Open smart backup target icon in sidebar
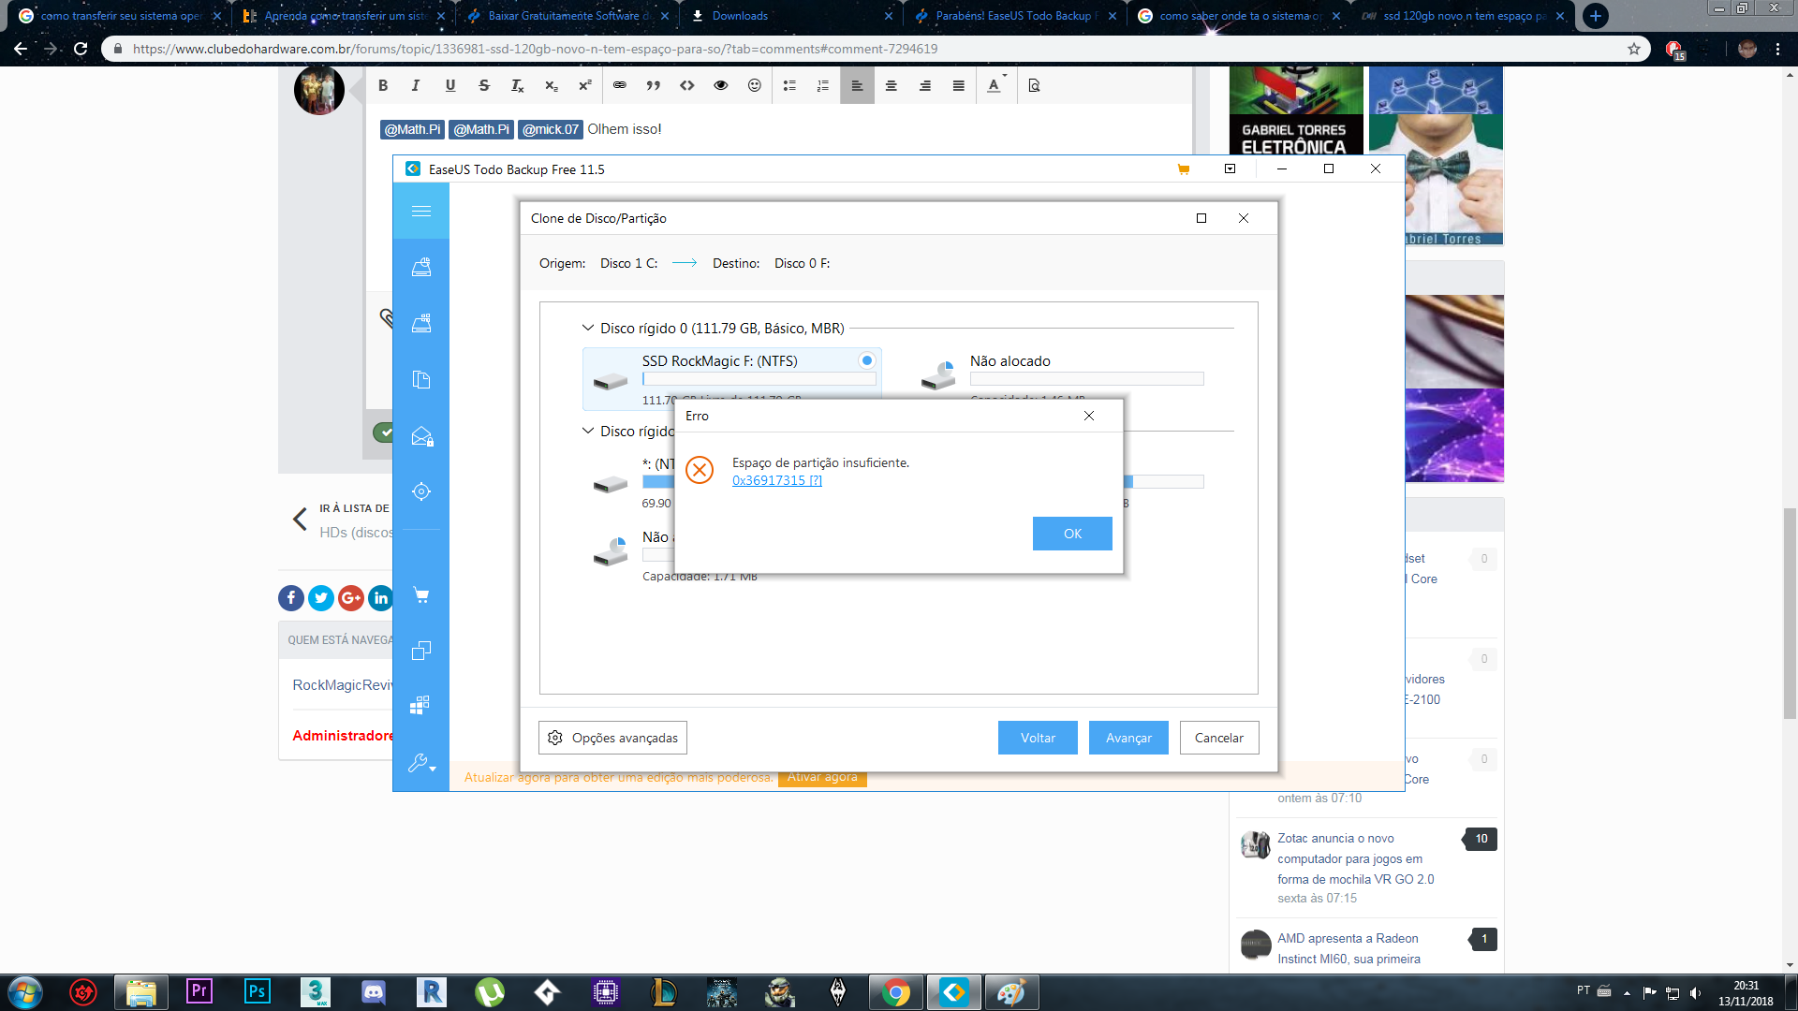The height and width of the screenshot is (1011, 1798). click(421, 491)
